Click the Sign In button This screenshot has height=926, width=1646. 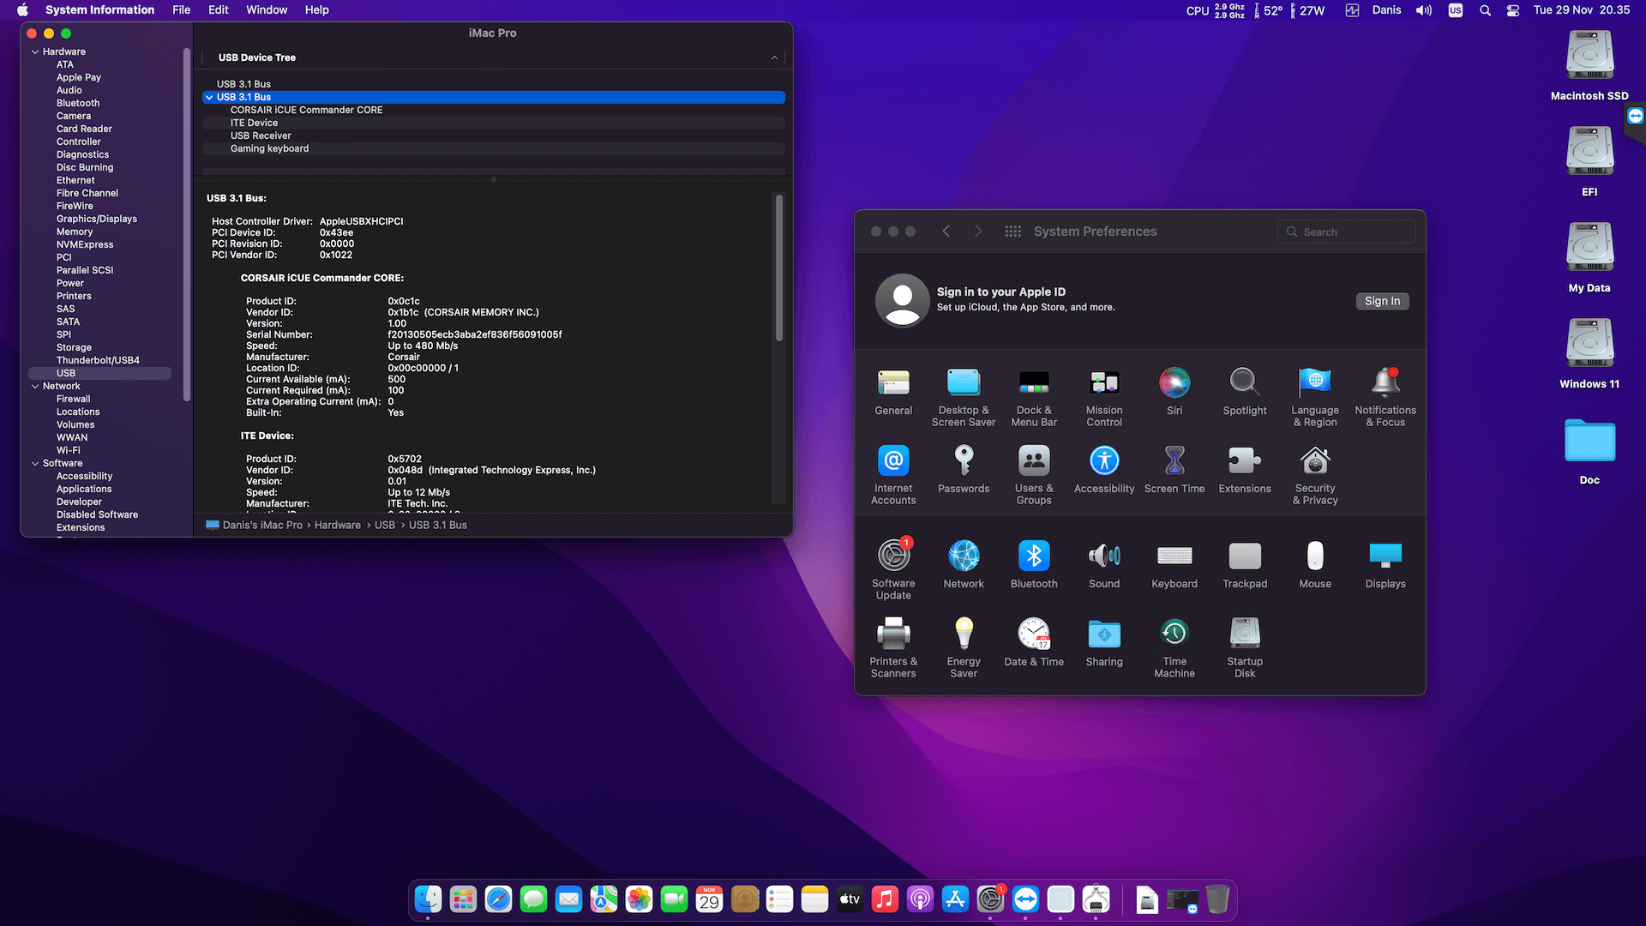(1381, 301)
